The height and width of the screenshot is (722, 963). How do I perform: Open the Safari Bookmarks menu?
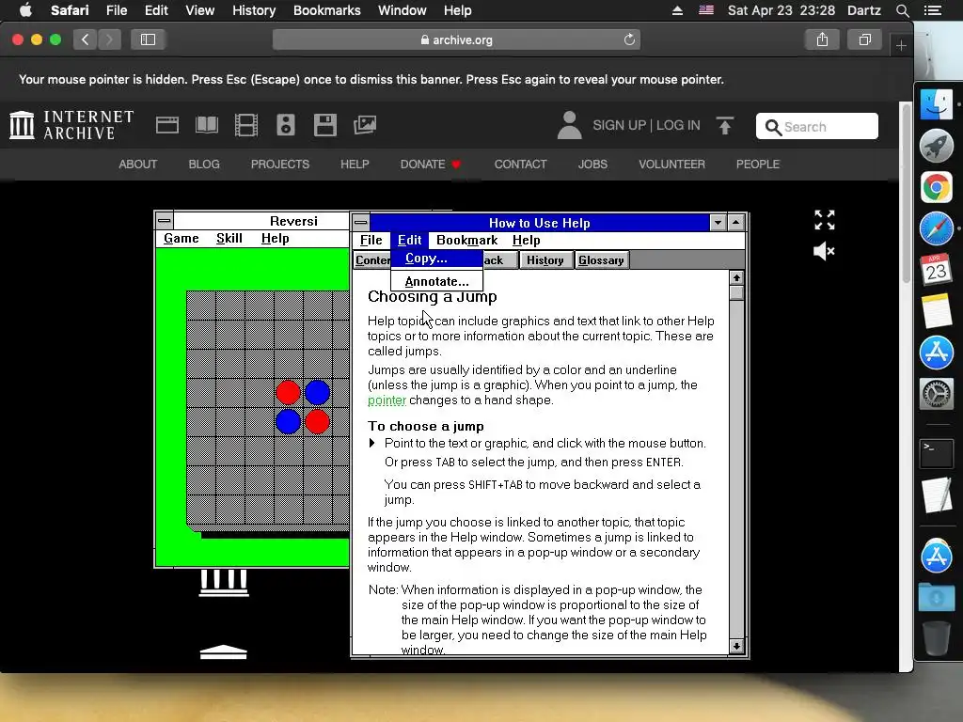pyautogui.click(x=326, y=10)
